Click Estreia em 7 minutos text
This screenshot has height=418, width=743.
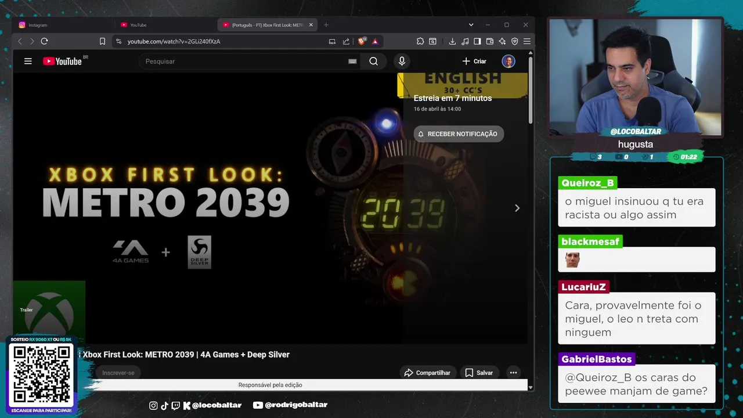[453, 98]
